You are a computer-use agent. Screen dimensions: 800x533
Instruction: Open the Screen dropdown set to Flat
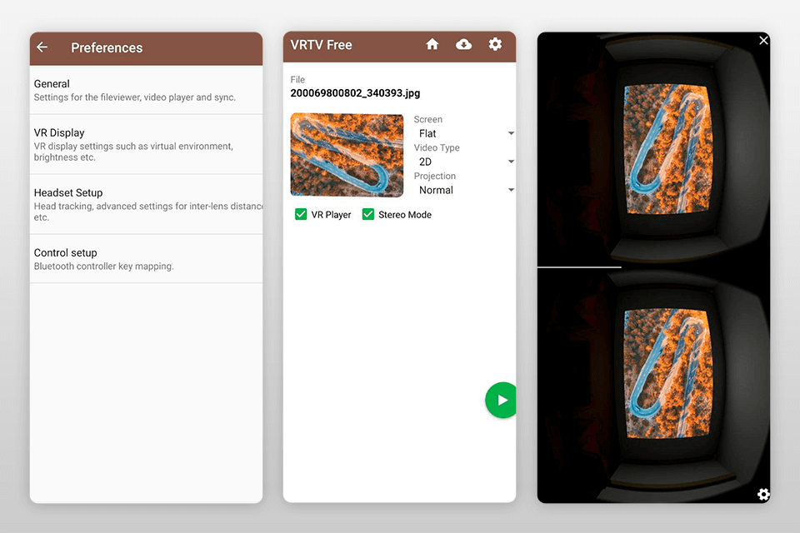(465, 133)
